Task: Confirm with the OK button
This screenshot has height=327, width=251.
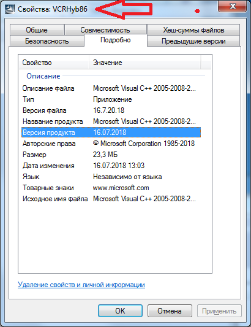Action: click(x=120, y=310)
